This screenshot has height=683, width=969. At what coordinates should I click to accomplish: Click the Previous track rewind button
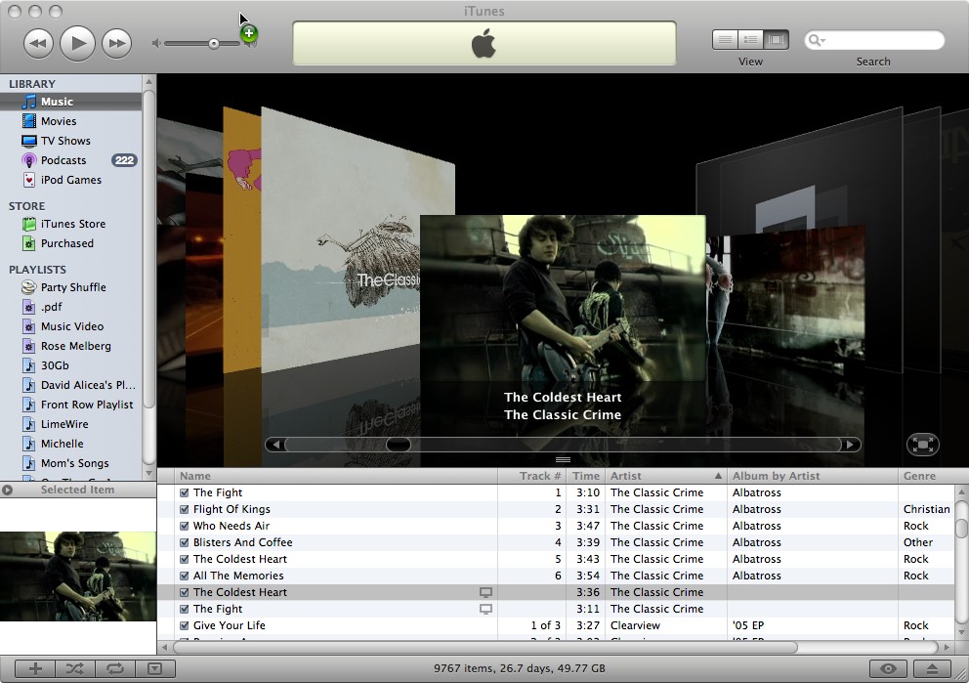tap(38, 43)
